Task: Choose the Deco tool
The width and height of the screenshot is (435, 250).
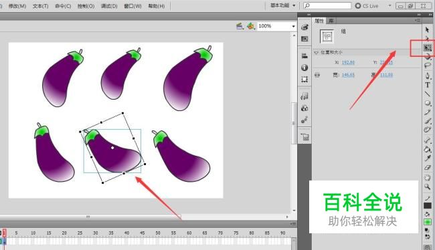Action: pos(428,130)
